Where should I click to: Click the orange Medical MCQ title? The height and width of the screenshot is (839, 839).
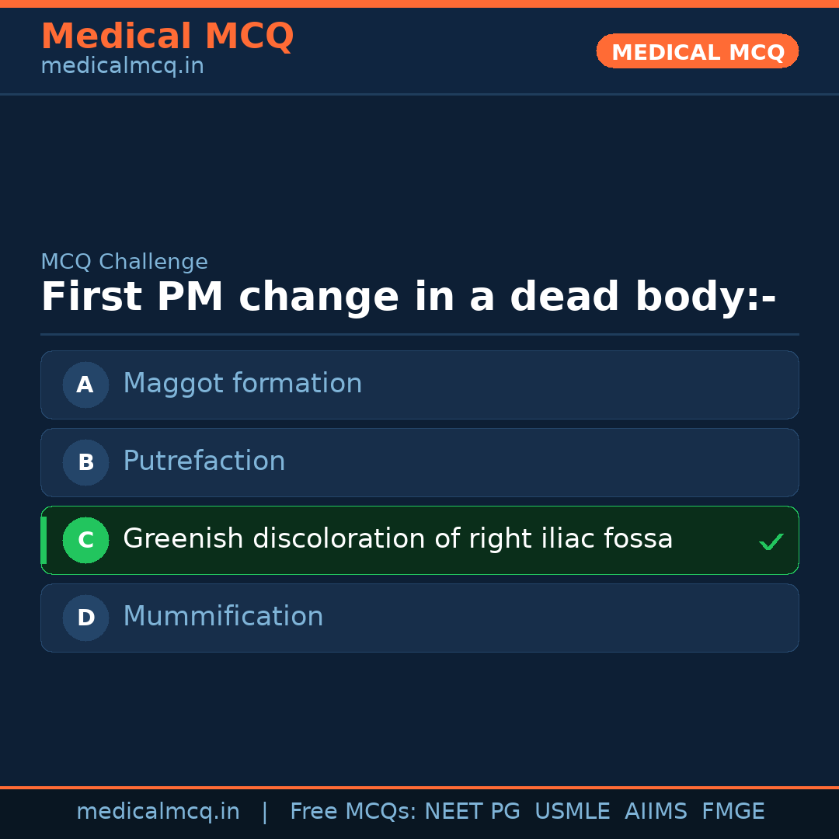click(167, 36)
